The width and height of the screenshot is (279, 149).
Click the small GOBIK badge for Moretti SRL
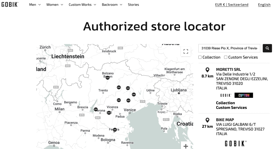pyautogui.click(x=226, y=95)
